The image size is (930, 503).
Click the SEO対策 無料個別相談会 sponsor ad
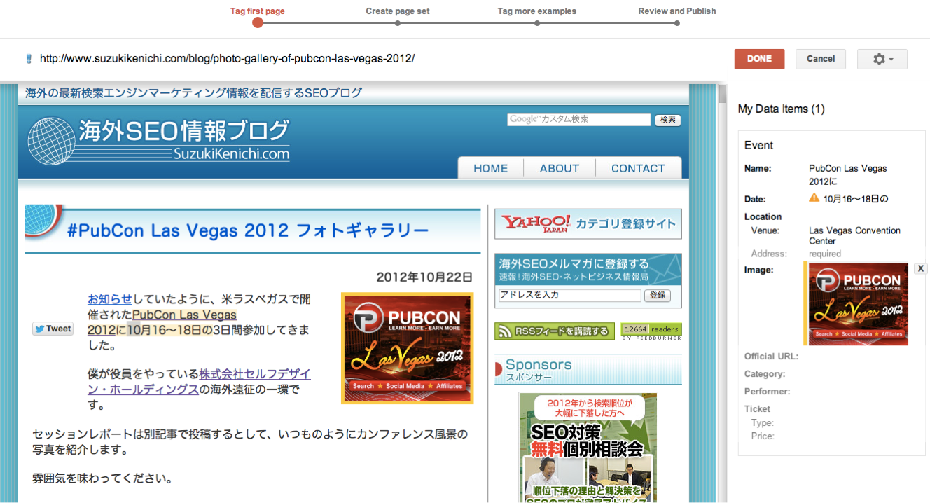point(588,447)
